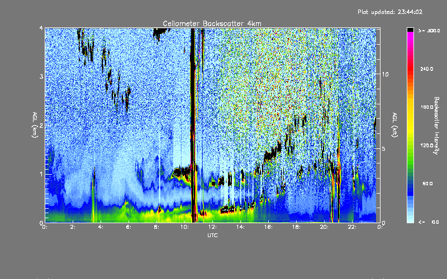Image resolution: width=447 pixels, height=279 pixels.
Task: Click the '6:' hour tick on the UTC axis
Action: click(129, 227)
